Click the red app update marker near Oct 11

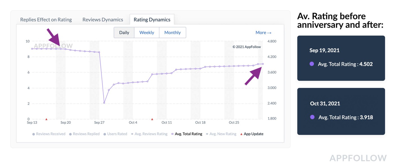click(152, 119)
